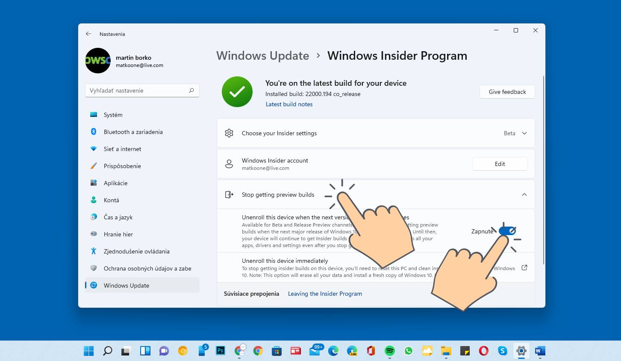Open Photoshop from the taskbar
The image size is (621, 361).
[221, 351]
